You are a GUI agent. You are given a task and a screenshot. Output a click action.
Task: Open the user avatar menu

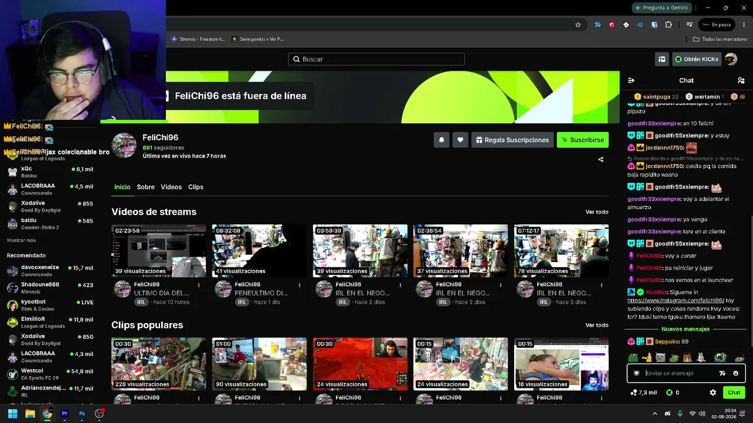(x=731, y=59)
